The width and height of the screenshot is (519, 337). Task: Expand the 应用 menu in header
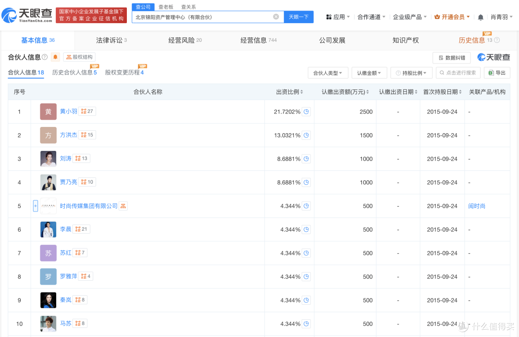tap(338, 17)
